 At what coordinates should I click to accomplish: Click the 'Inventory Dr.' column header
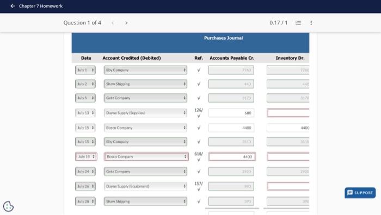[x=290, y=58]
